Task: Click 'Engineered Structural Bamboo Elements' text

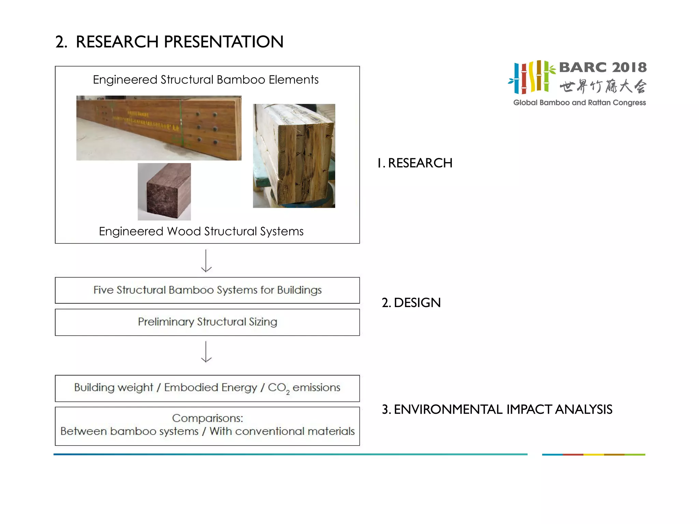Action: tap(205, 80)
